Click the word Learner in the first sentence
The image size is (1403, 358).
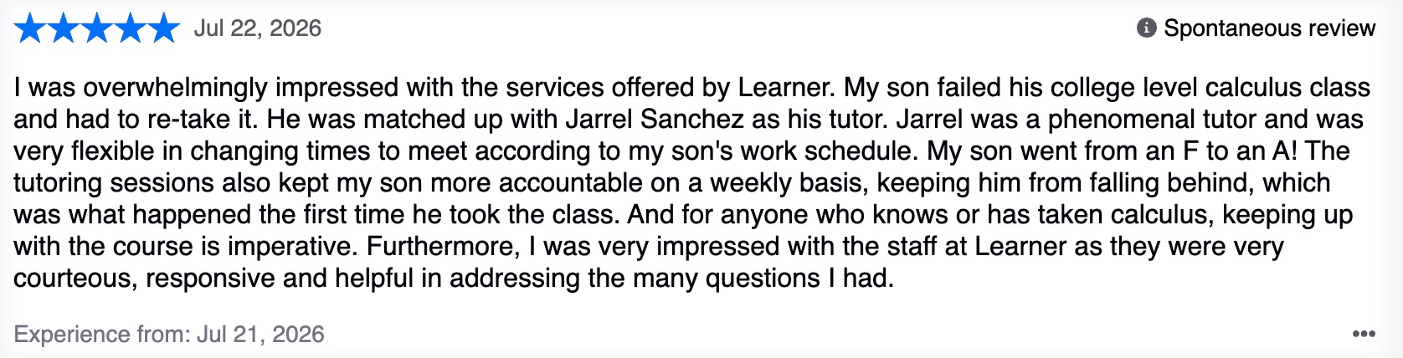785,87
